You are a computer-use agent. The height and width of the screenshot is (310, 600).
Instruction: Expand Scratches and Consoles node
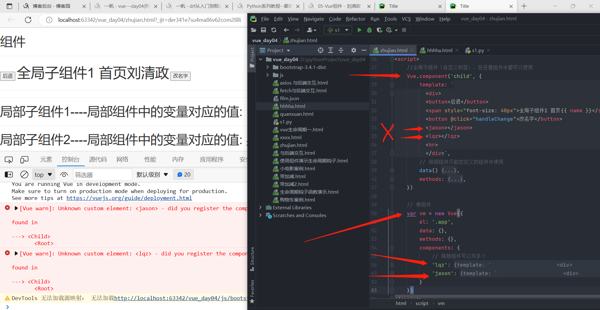pos(261,215)
